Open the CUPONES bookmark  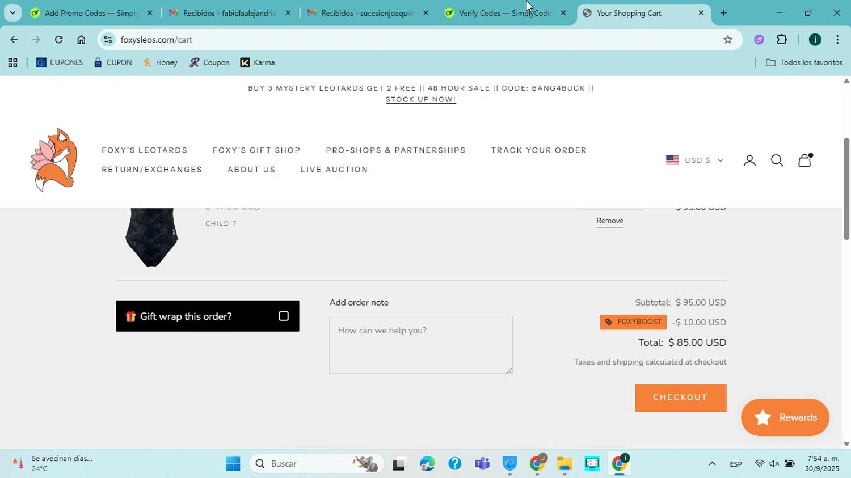[60, 63]
